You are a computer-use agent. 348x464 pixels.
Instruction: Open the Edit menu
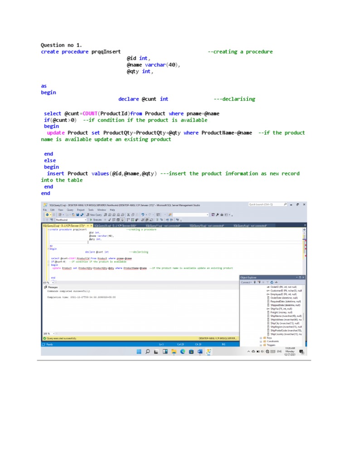[x=53, y=210]
